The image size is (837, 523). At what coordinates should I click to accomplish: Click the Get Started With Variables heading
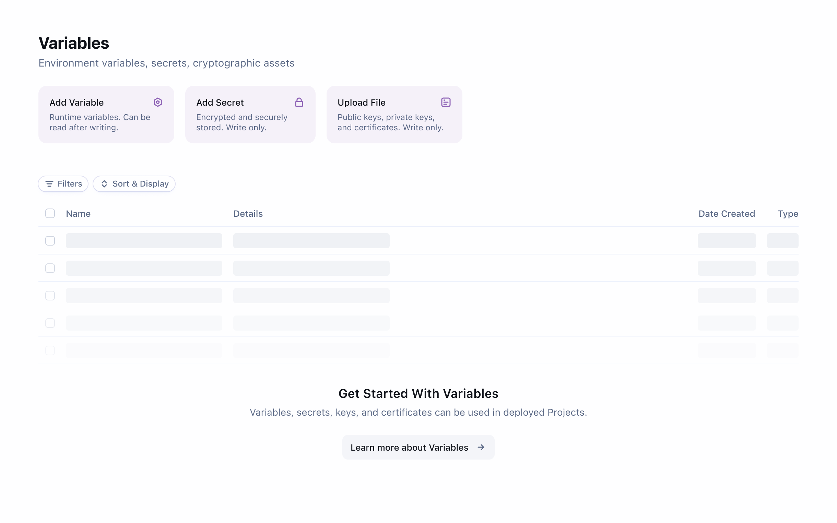click(418, 394)
